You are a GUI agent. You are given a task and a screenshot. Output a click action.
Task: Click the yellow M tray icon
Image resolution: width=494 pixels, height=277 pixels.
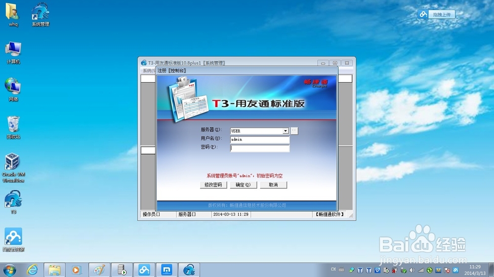[x=438, y=270]
